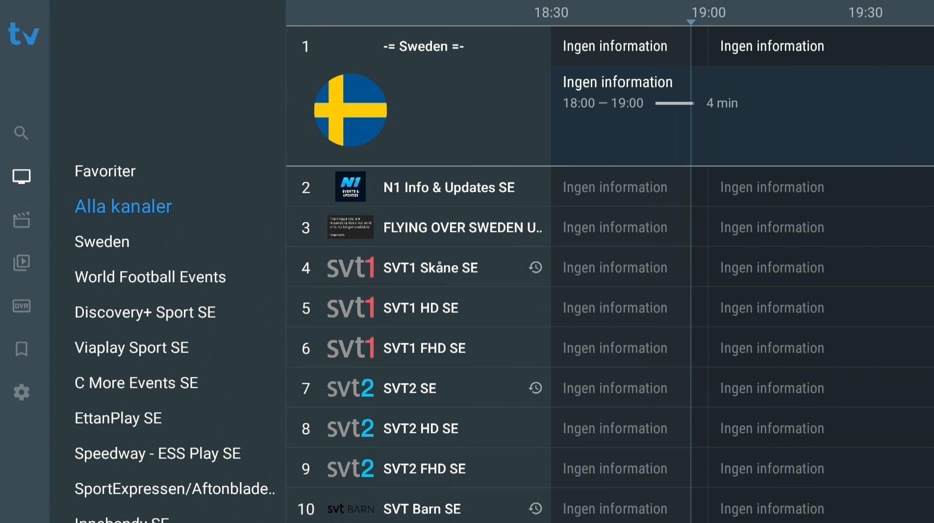Open the DVR recordings icon

(21, 306)
